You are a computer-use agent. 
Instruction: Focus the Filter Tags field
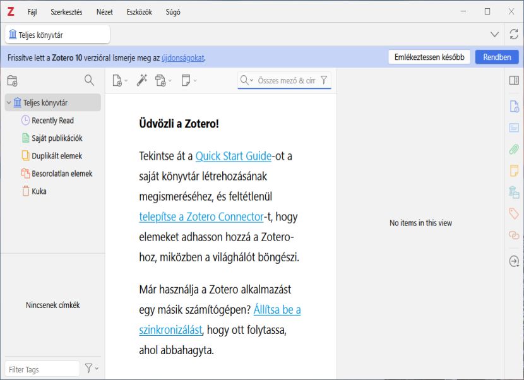click(42, 369)
